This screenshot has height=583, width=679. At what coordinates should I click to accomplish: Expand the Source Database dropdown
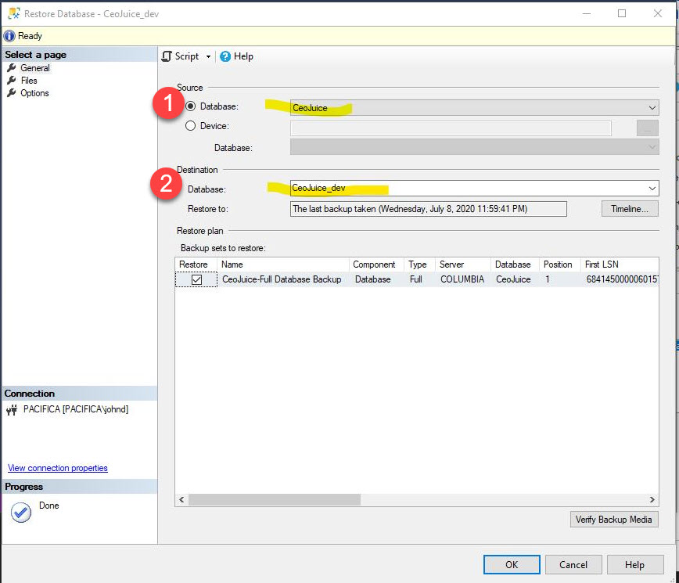[x=652, y=108]
